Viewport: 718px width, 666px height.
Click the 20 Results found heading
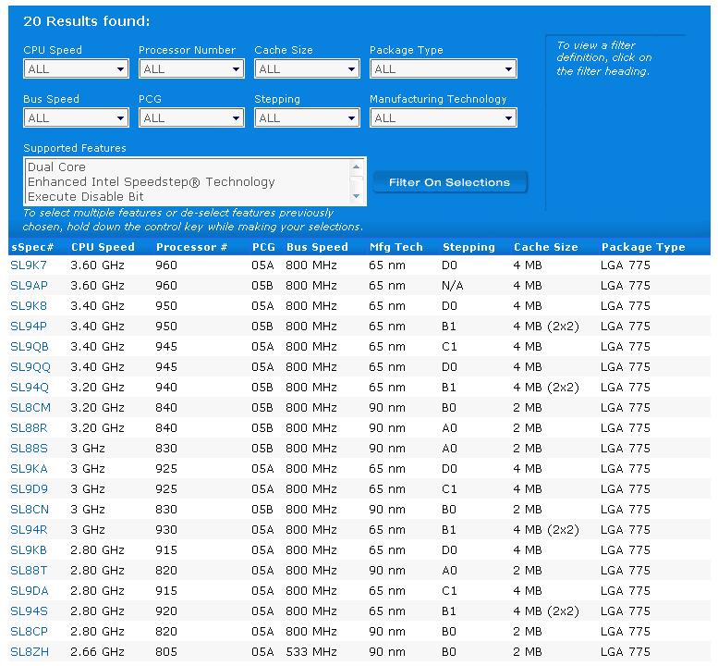[87, 21]
